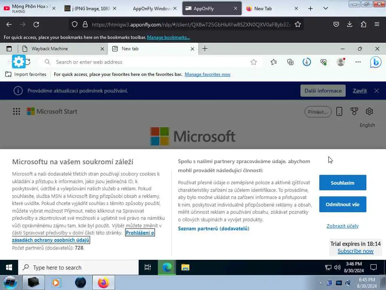Click the remote taskbar network icon
This screenshot has height=290, width=386.
pos(328,267)
